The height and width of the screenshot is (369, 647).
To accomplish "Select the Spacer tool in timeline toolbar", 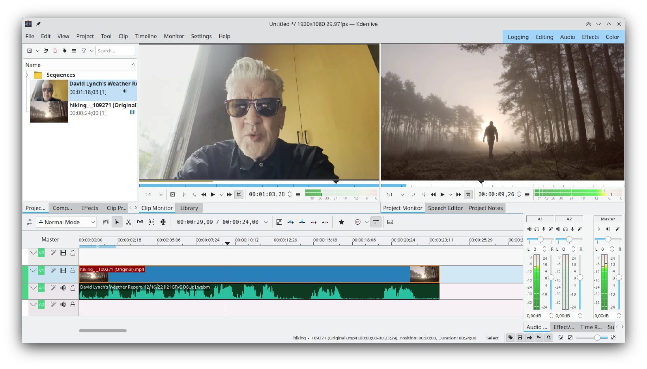I will tap(140, 222).
